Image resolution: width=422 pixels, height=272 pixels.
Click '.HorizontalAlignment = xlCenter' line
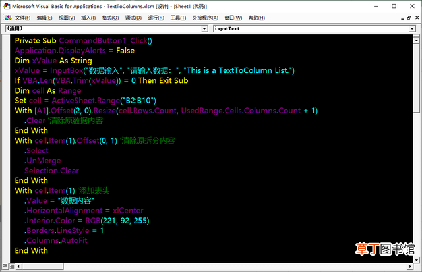(x=84, y=211)
